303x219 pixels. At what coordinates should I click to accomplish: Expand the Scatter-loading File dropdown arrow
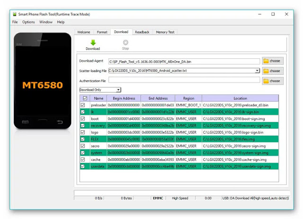click(257, 71)
